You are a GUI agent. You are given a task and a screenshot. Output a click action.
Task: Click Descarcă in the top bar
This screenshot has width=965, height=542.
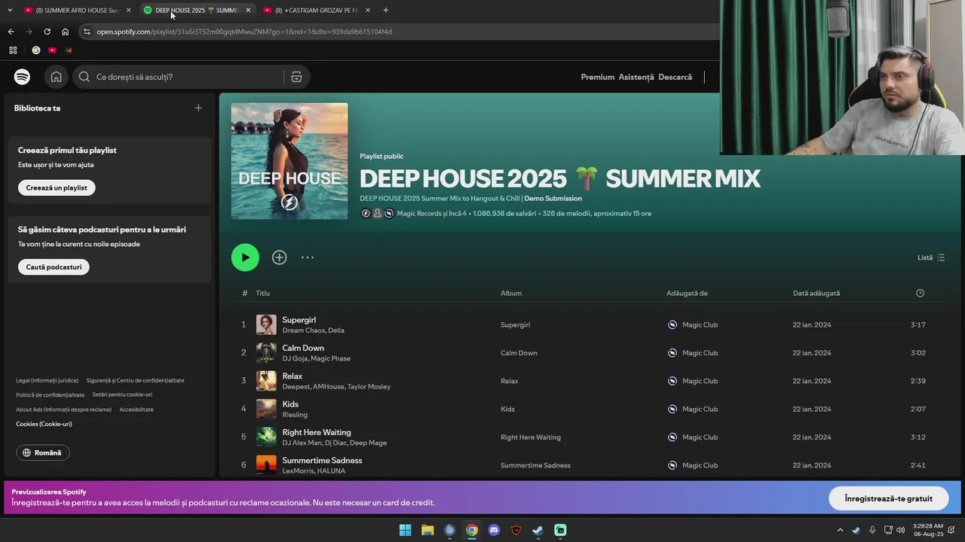click(x=675, y=77)
